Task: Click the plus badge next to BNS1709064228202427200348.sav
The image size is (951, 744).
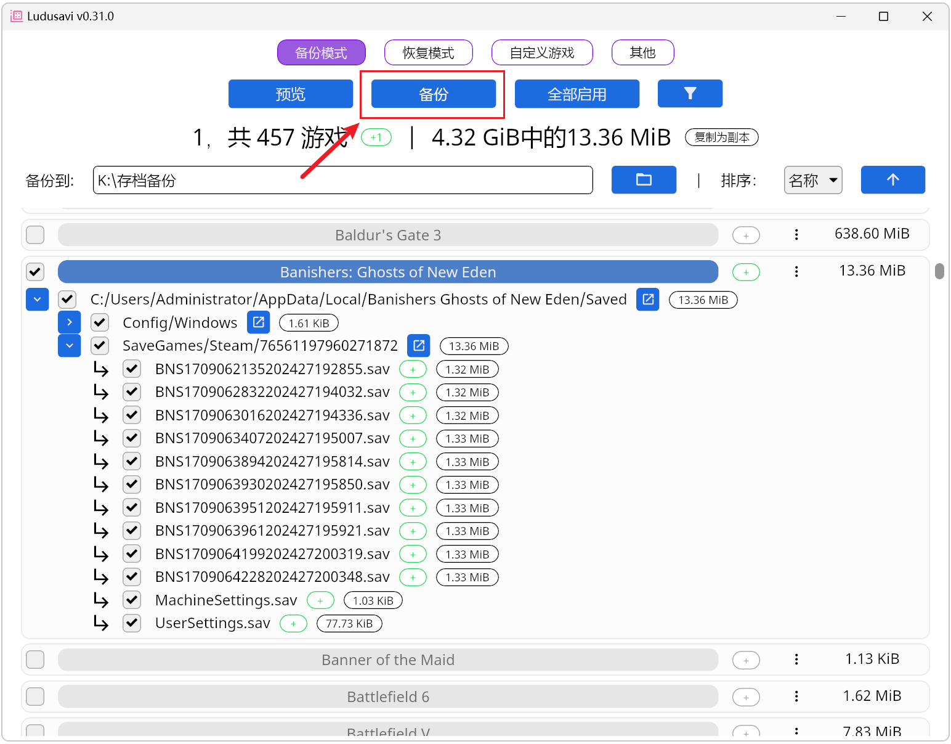Action: (x=413, y=578)
